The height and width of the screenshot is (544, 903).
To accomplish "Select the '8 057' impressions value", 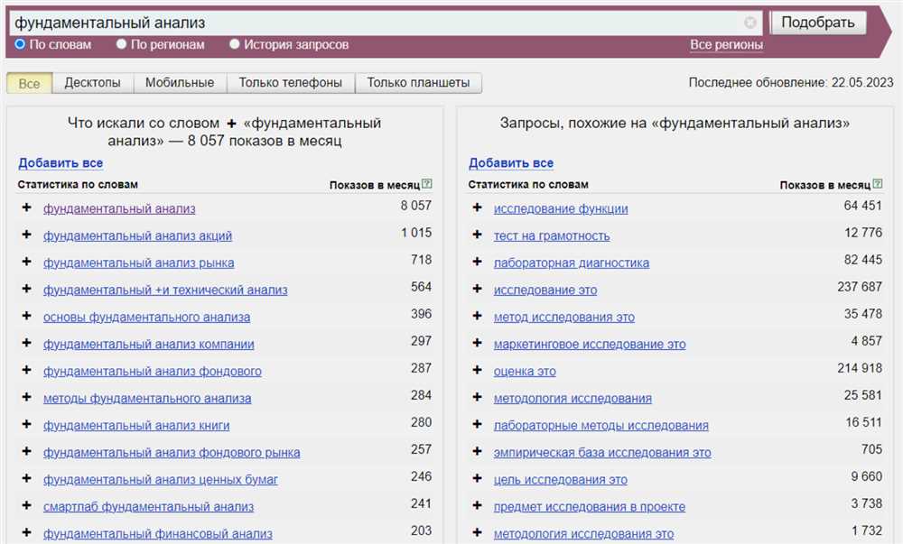I will [x=415, y=206].
